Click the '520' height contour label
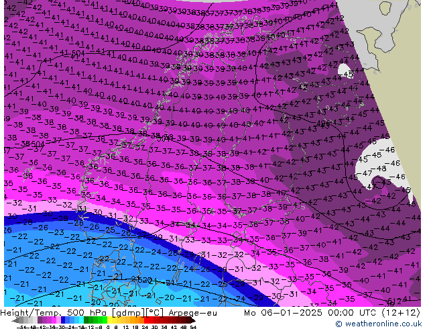 [x=143, y=279]
